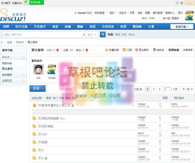Image resolution: width=195 pixels, height=163 pixels.
Task: Expand the 商家管理 dropdown in the user bar
Action: click(x=100, y=13)
